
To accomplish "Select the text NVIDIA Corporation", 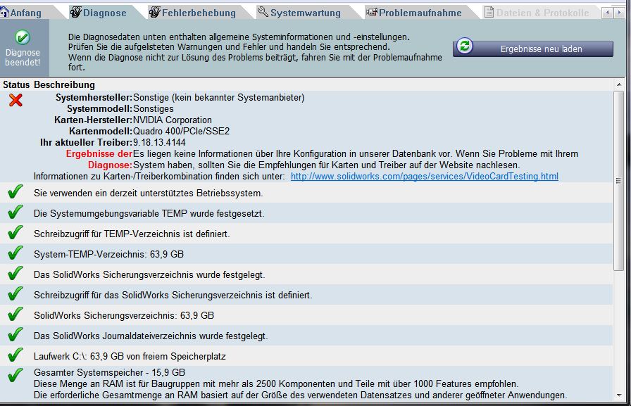I will tap(173, 120).
